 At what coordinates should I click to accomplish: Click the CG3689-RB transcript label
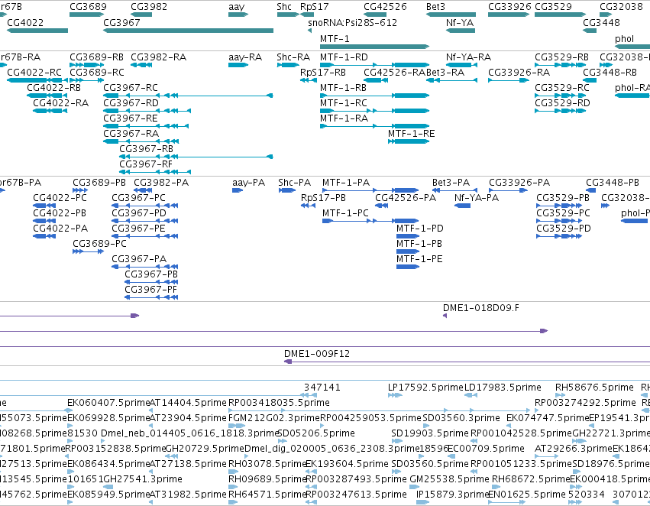96,57
